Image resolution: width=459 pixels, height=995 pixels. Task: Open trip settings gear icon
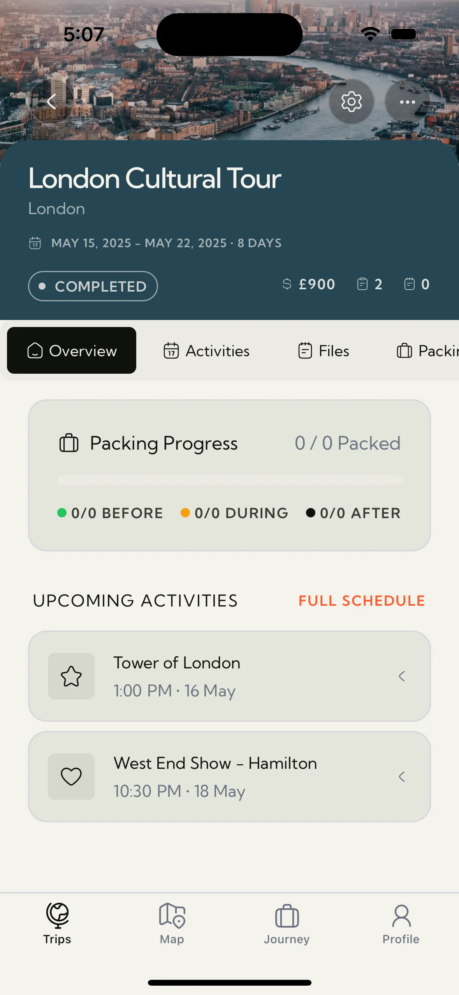[x=351, y=102]
